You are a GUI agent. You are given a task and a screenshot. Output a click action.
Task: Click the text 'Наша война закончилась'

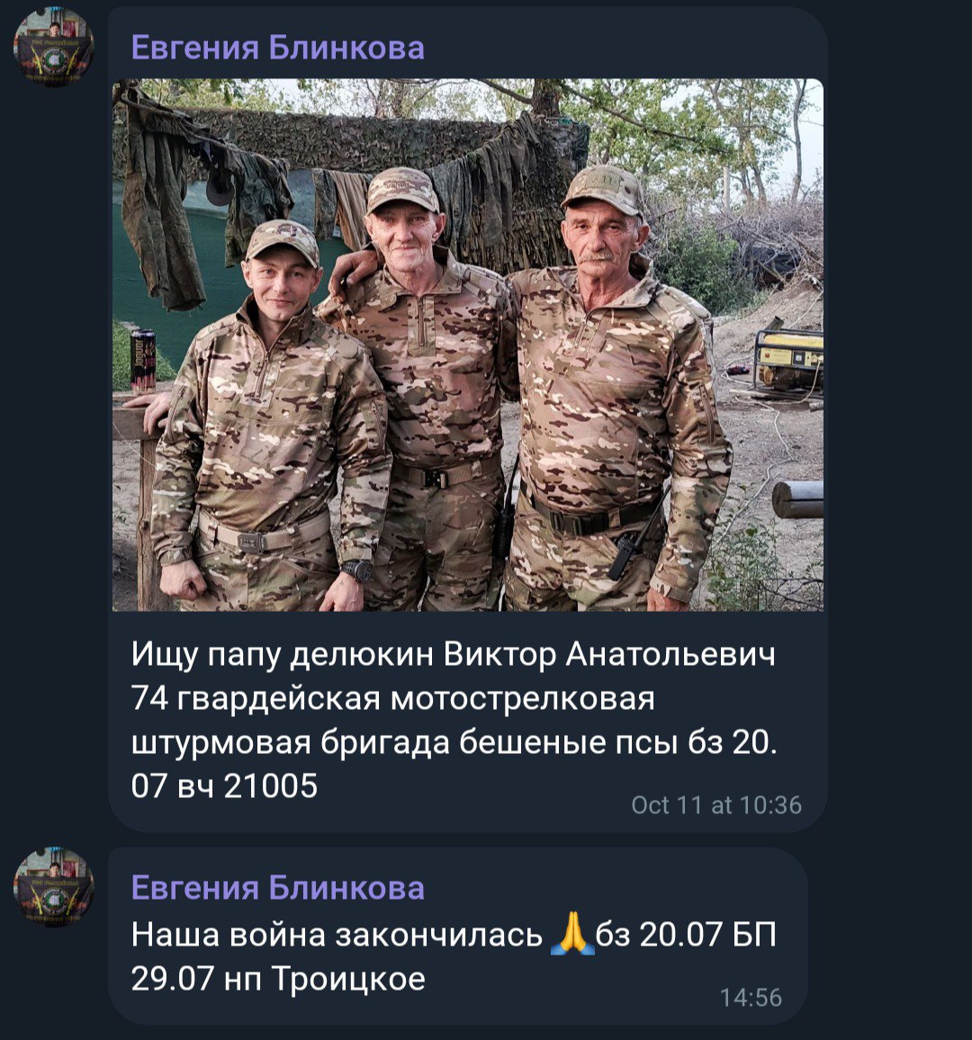pyautogui.click(x=337, y=936)
